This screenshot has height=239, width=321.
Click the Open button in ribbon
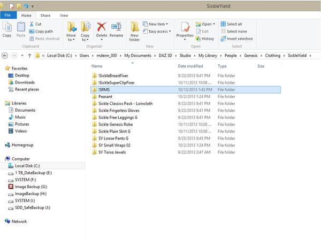(x=205, y=24)
